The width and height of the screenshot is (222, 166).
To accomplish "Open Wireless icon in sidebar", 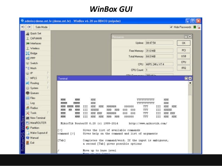I will click(27, 49).
